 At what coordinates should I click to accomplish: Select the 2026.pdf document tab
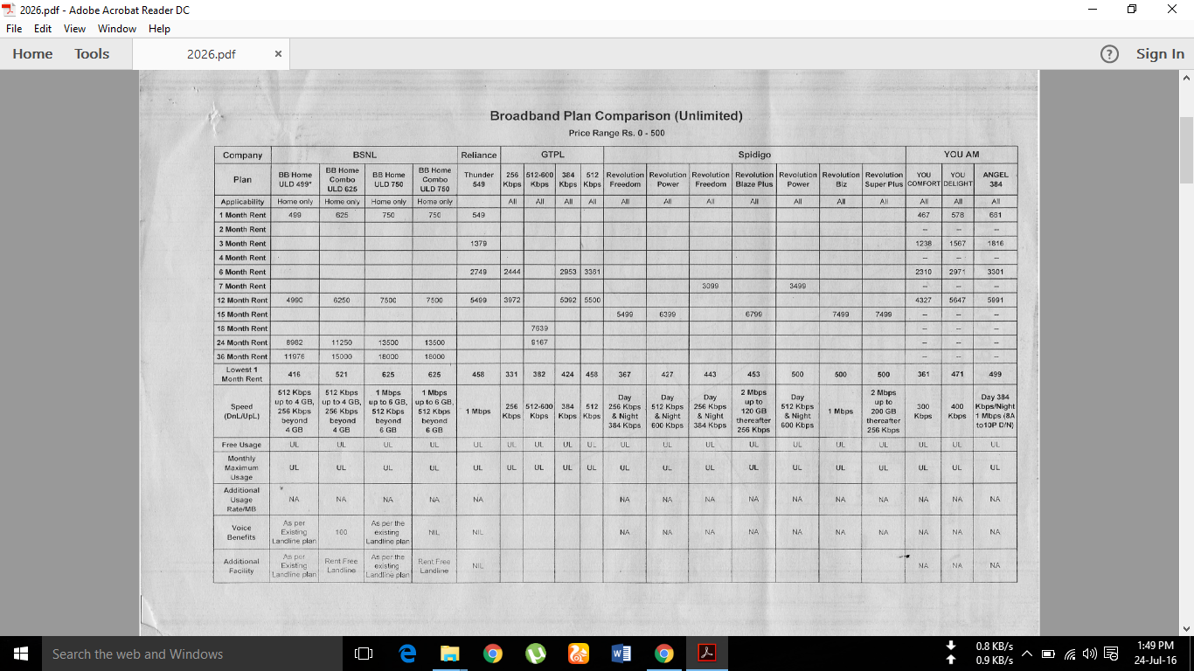coord(211,54)
